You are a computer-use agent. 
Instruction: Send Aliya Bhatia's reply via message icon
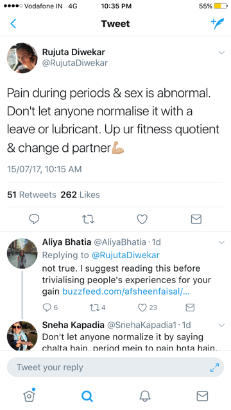(190, 307)
